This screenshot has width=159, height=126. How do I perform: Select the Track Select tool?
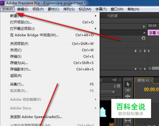click(128, 90)
